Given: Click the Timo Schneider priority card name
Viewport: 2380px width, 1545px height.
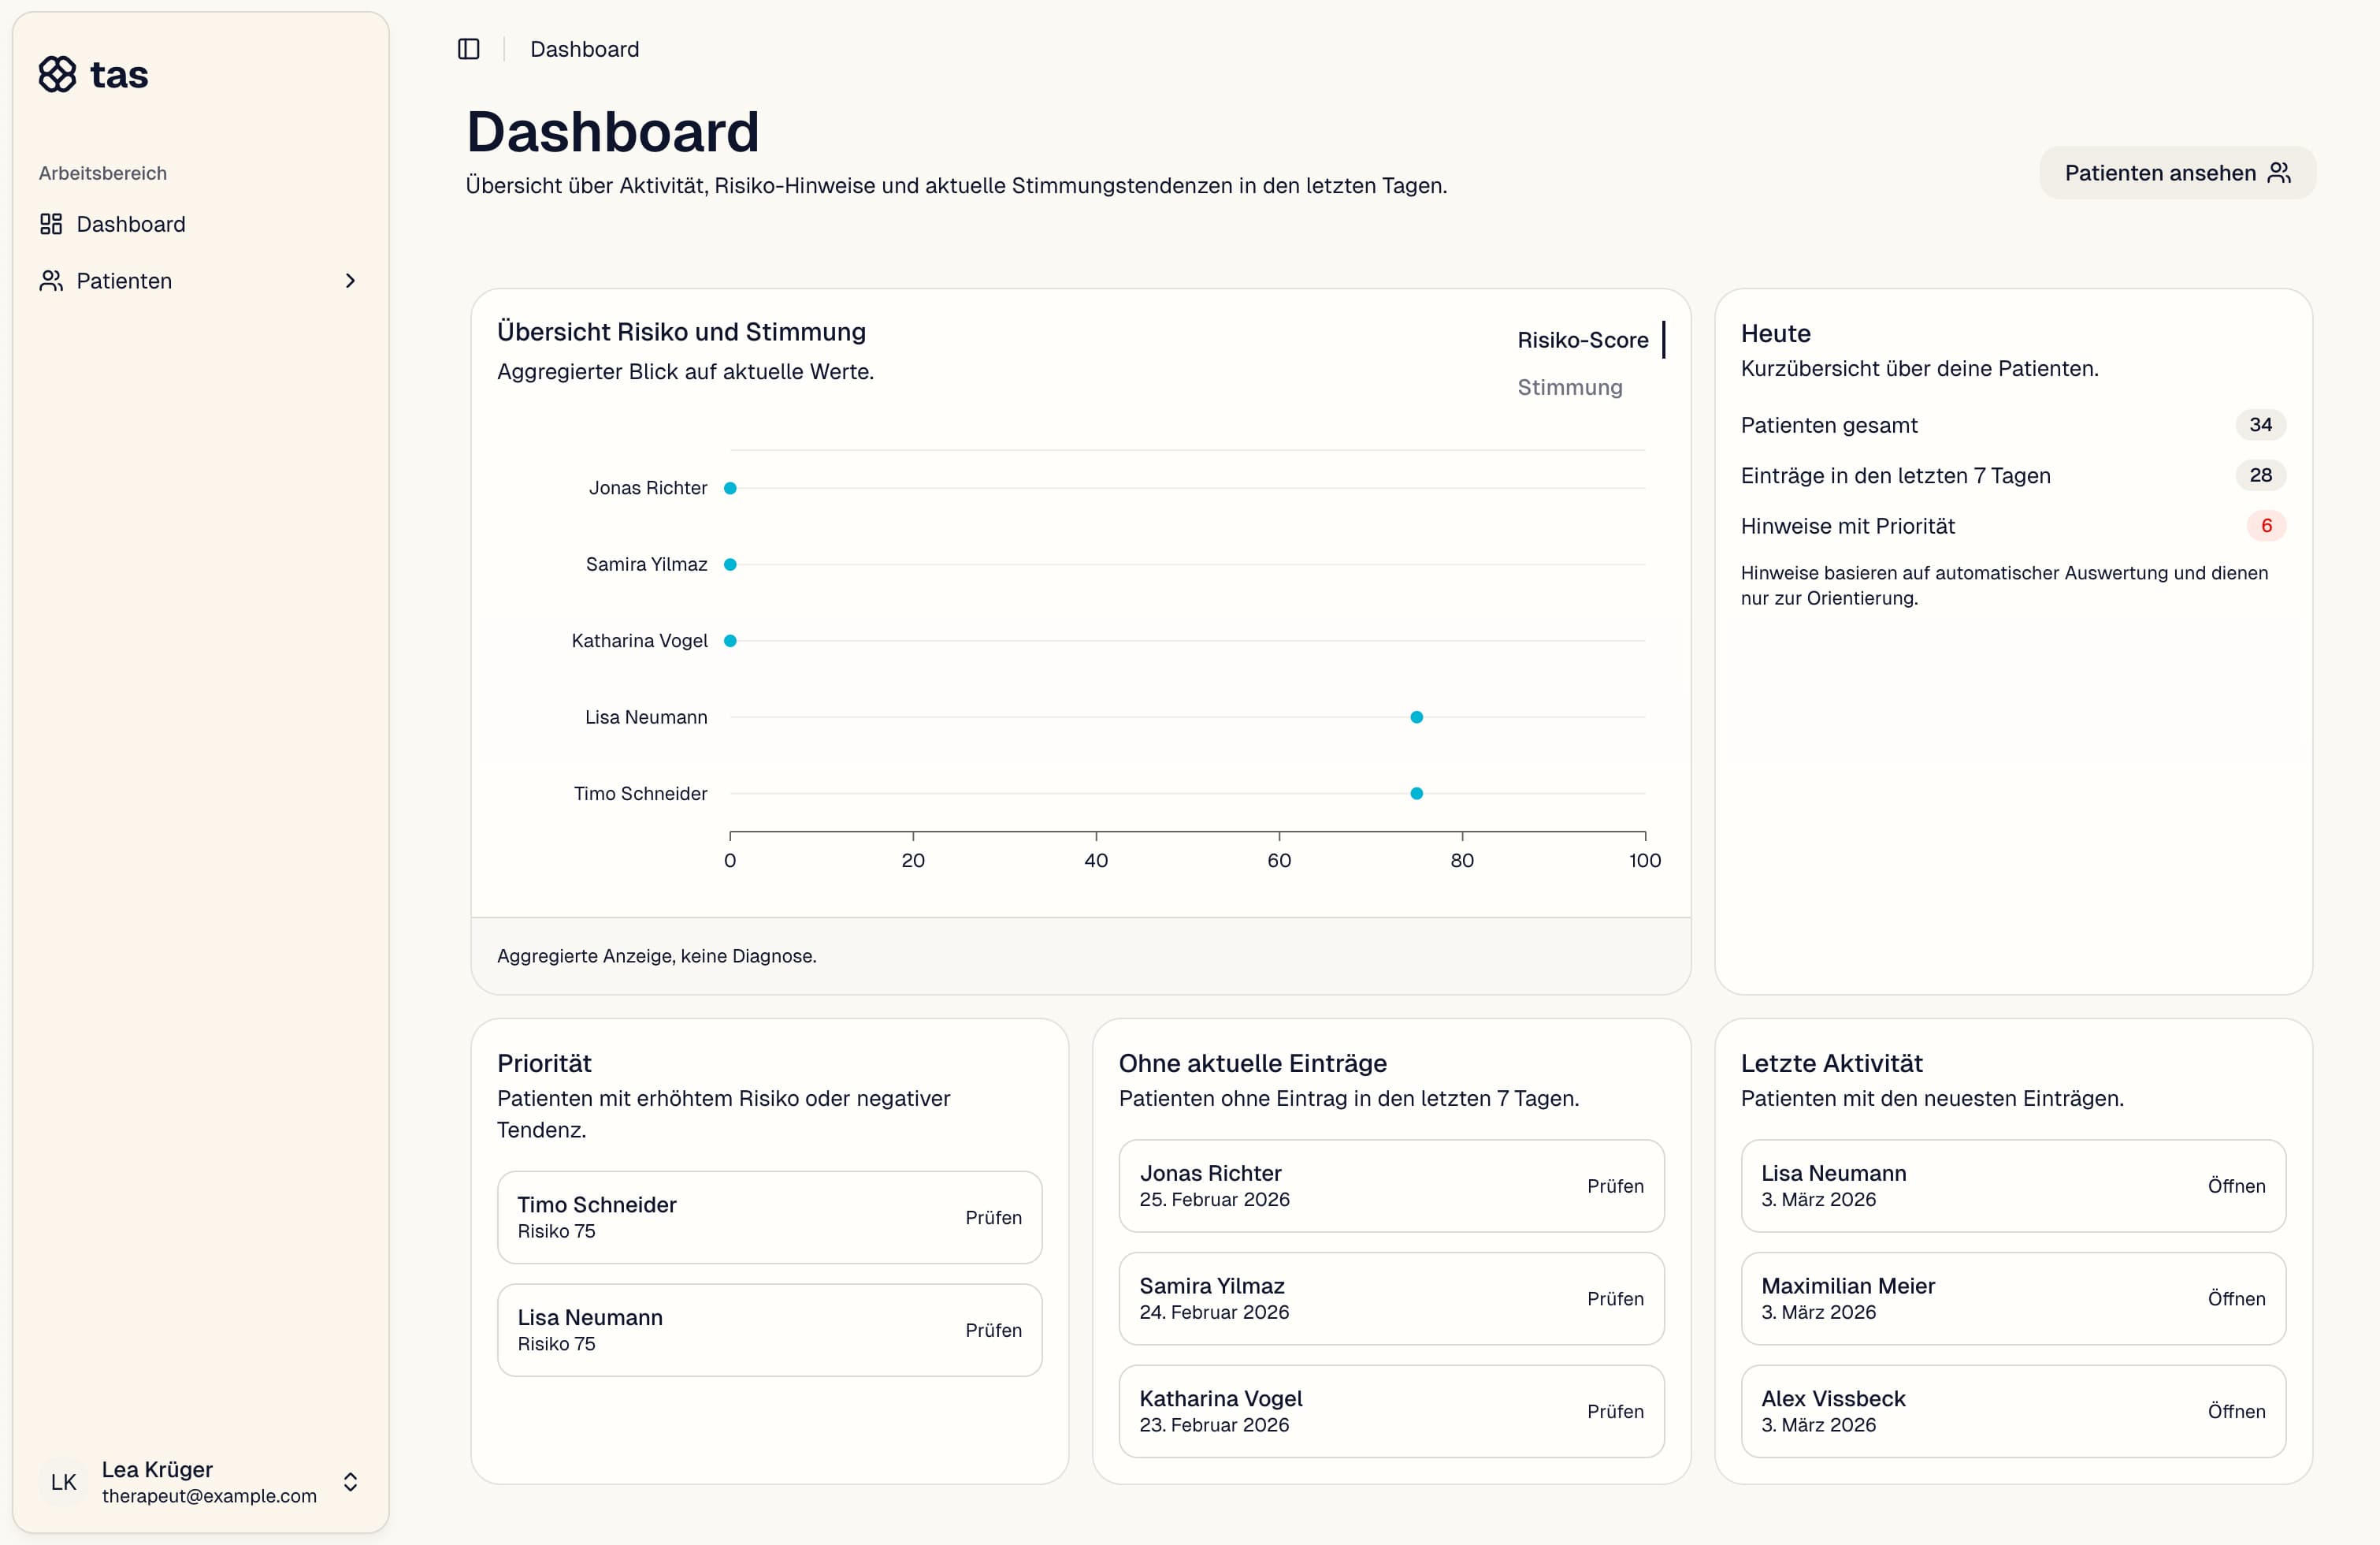Looking at the screenshot, I should (x=597, y=1204).
